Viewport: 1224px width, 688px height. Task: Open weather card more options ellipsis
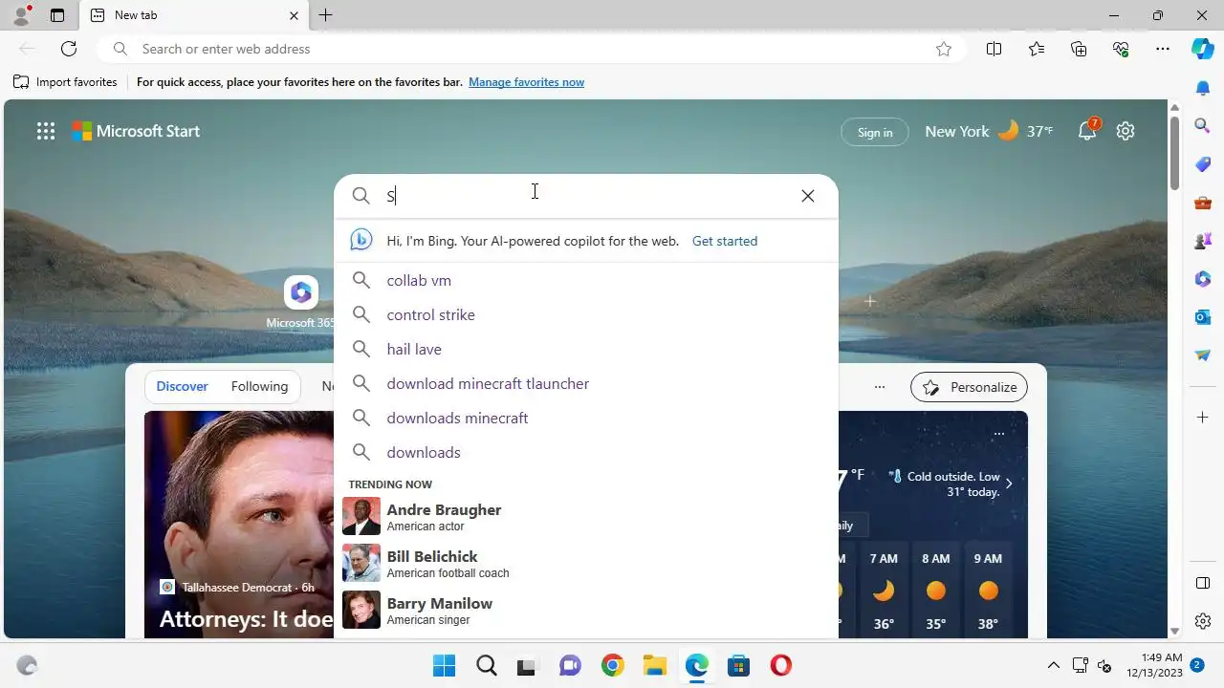998,434
